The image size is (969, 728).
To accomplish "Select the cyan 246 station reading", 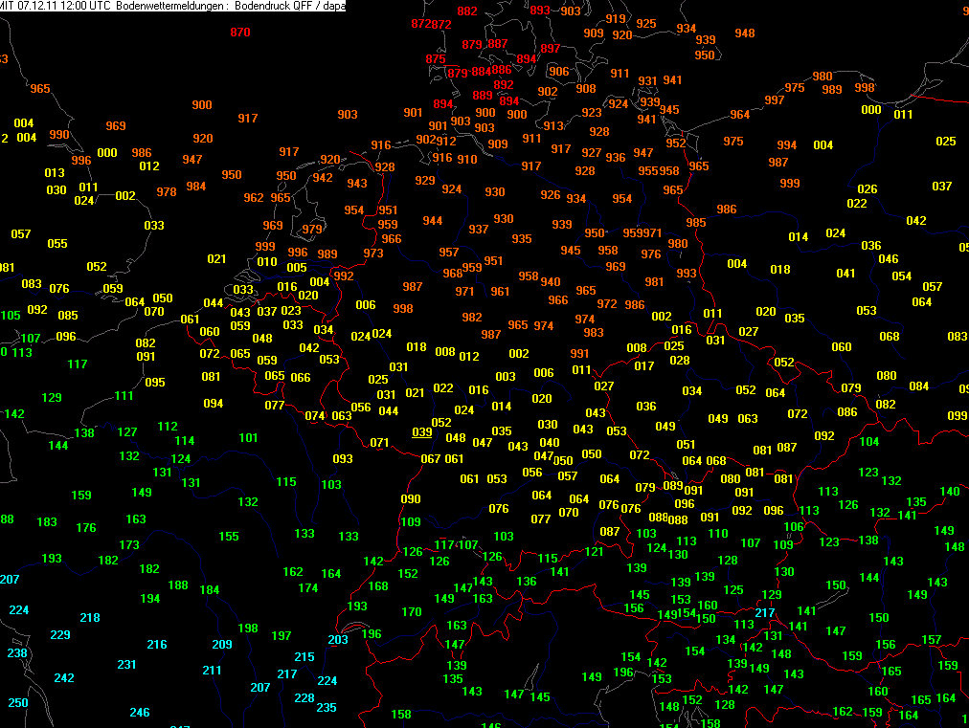I will 140,713.
